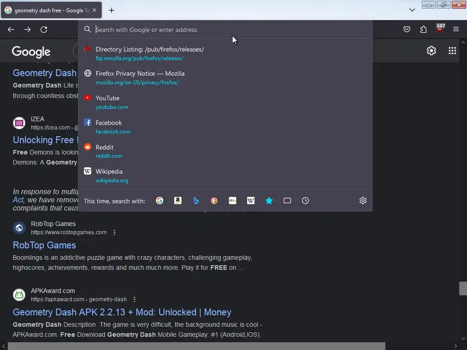The image size is (467, 350).
Task: Click https://www.robtopgames.com URL text
Action: click(69, 232)
